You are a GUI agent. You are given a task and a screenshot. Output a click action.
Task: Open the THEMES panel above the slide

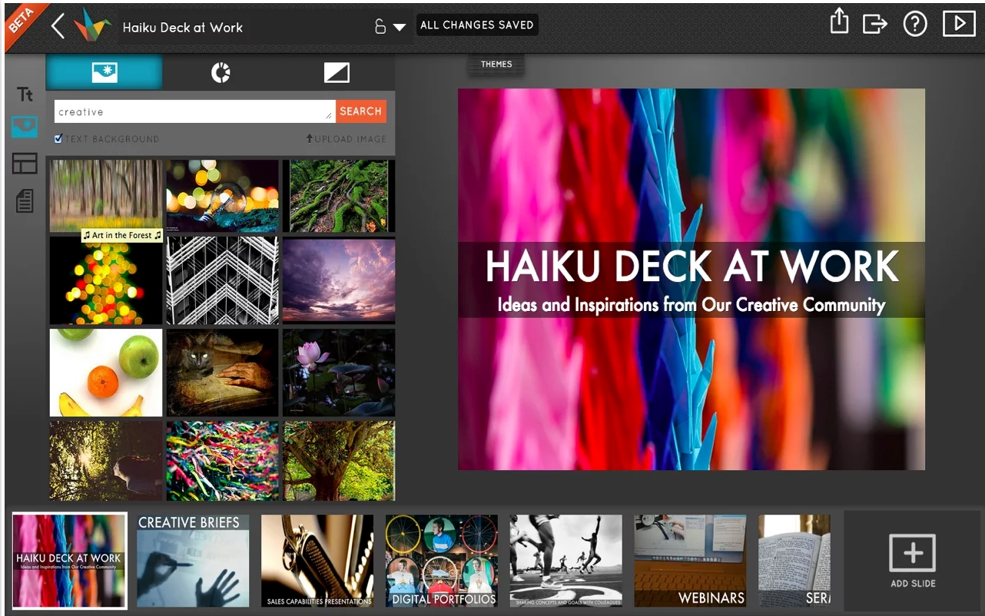[495, 64]
